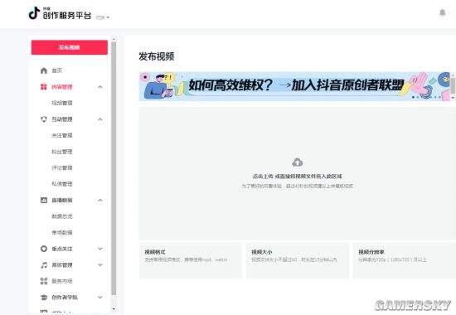Image resolution: width=456 pixels, height=315 pixels.
Task: Click the home icon for 首页
Action: click(44, 70)
